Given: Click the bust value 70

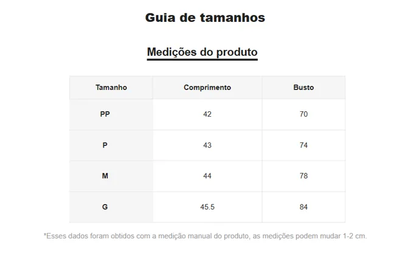Looking at the screenshot, I should click(303, 114).
